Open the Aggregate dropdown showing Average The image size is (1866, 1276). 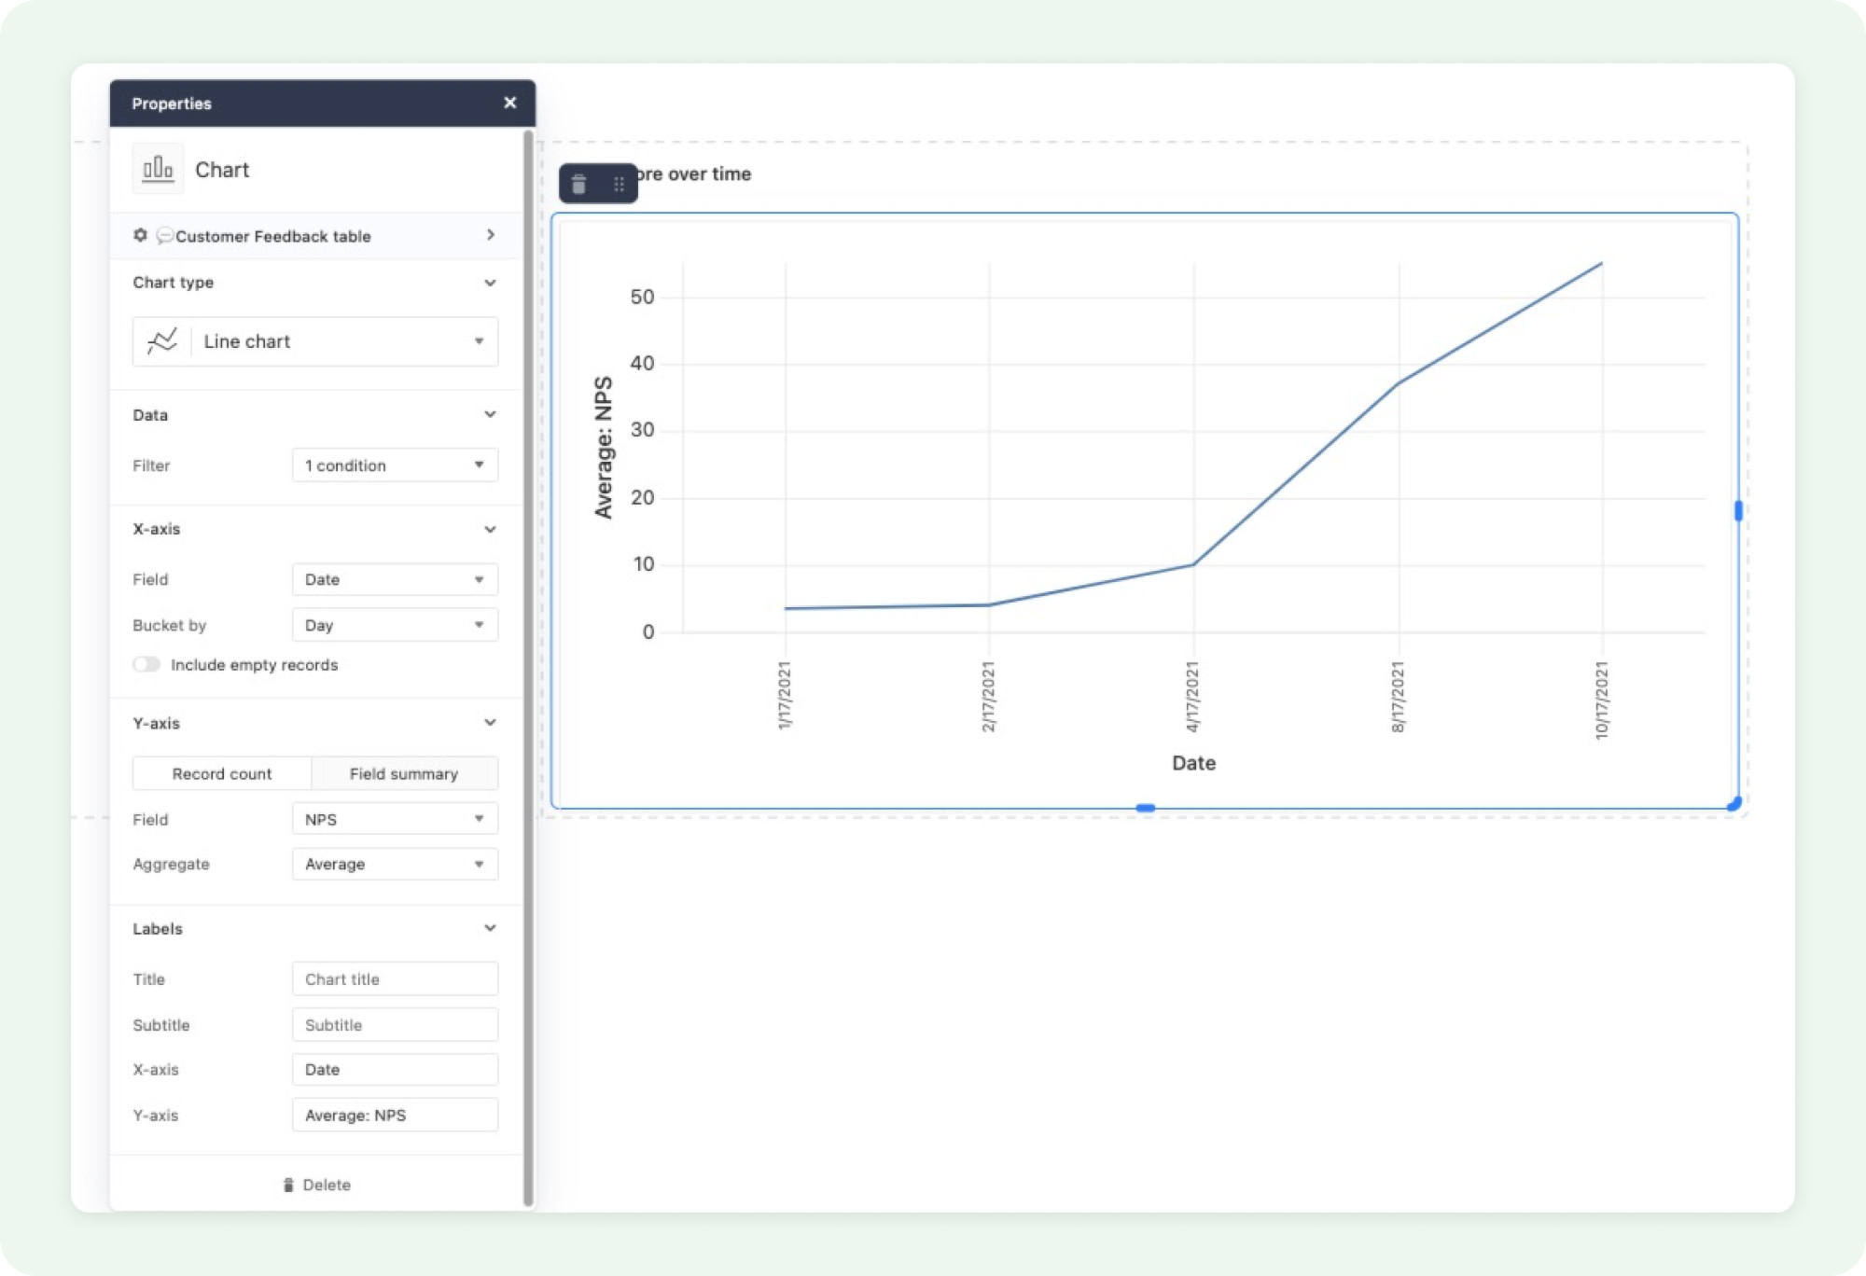click(x=394, y=864)
